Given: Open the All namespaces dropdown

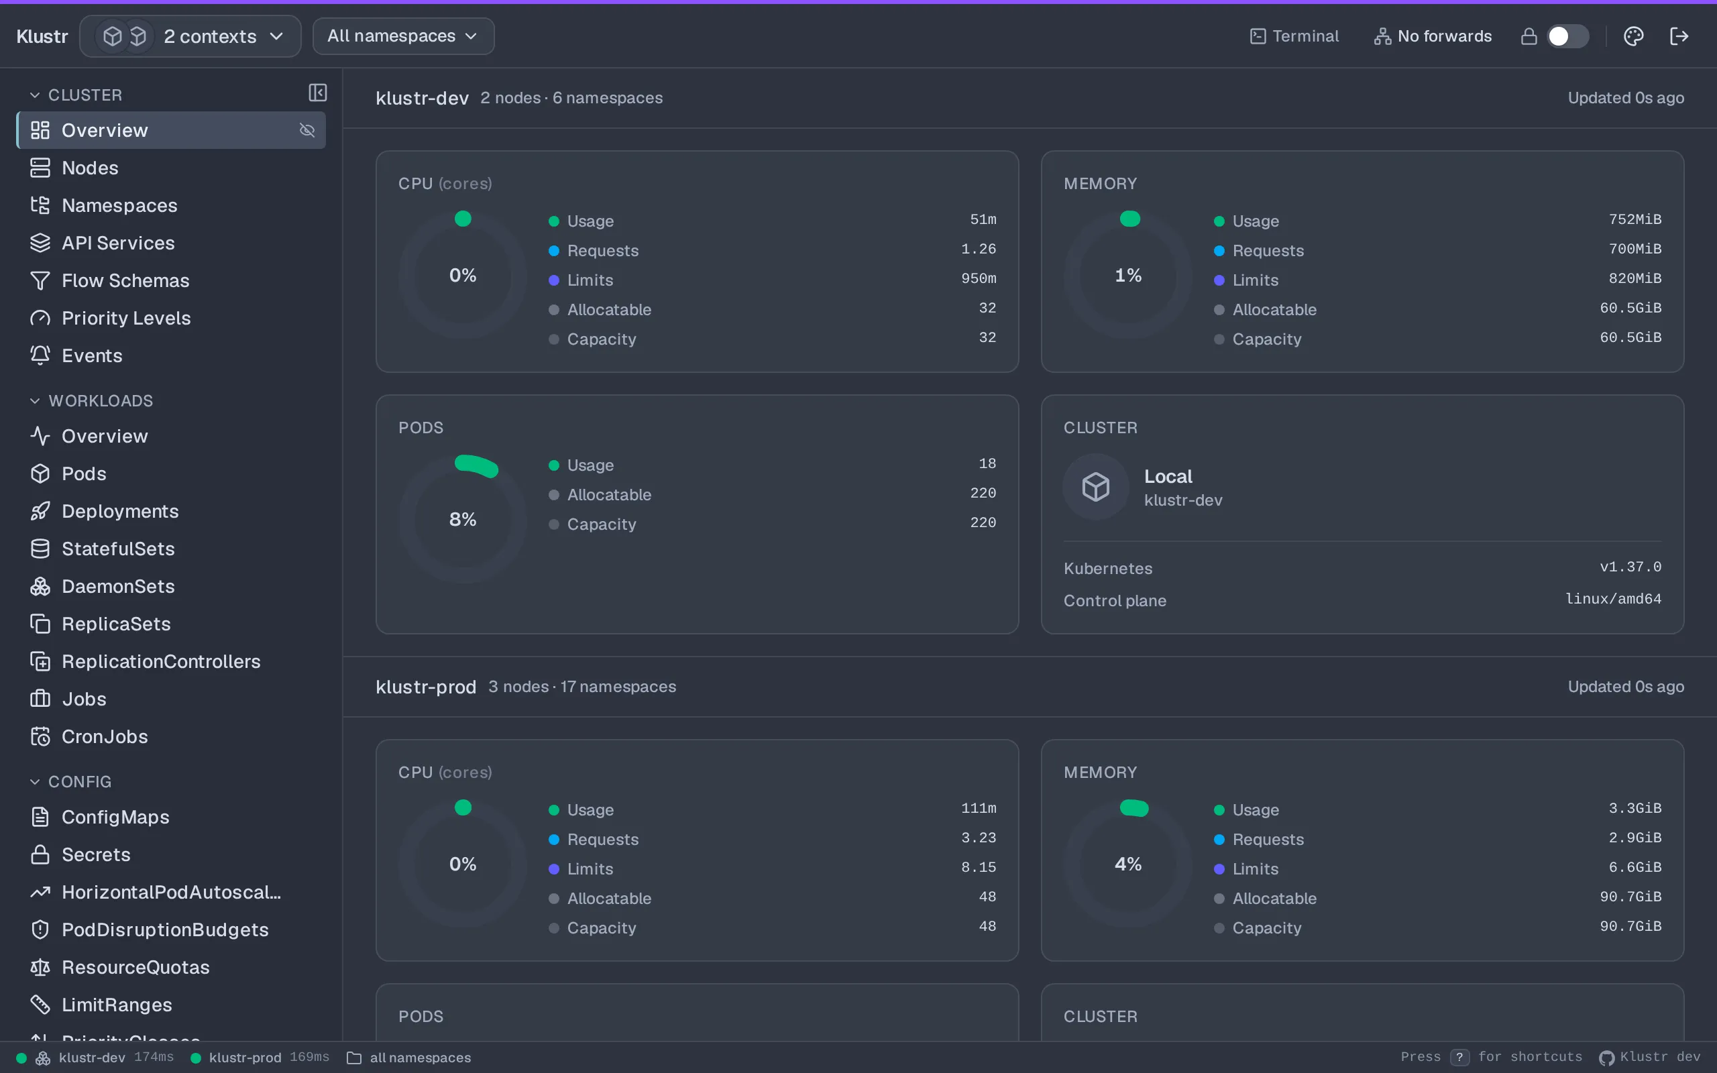Looking at the screenshot, I should [x=403, y=36].
